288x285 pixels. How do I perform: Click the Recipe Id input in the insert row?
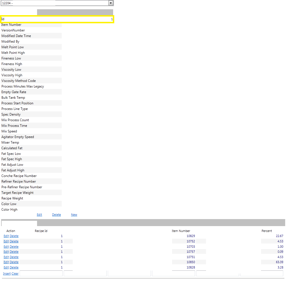click(41, 273)
